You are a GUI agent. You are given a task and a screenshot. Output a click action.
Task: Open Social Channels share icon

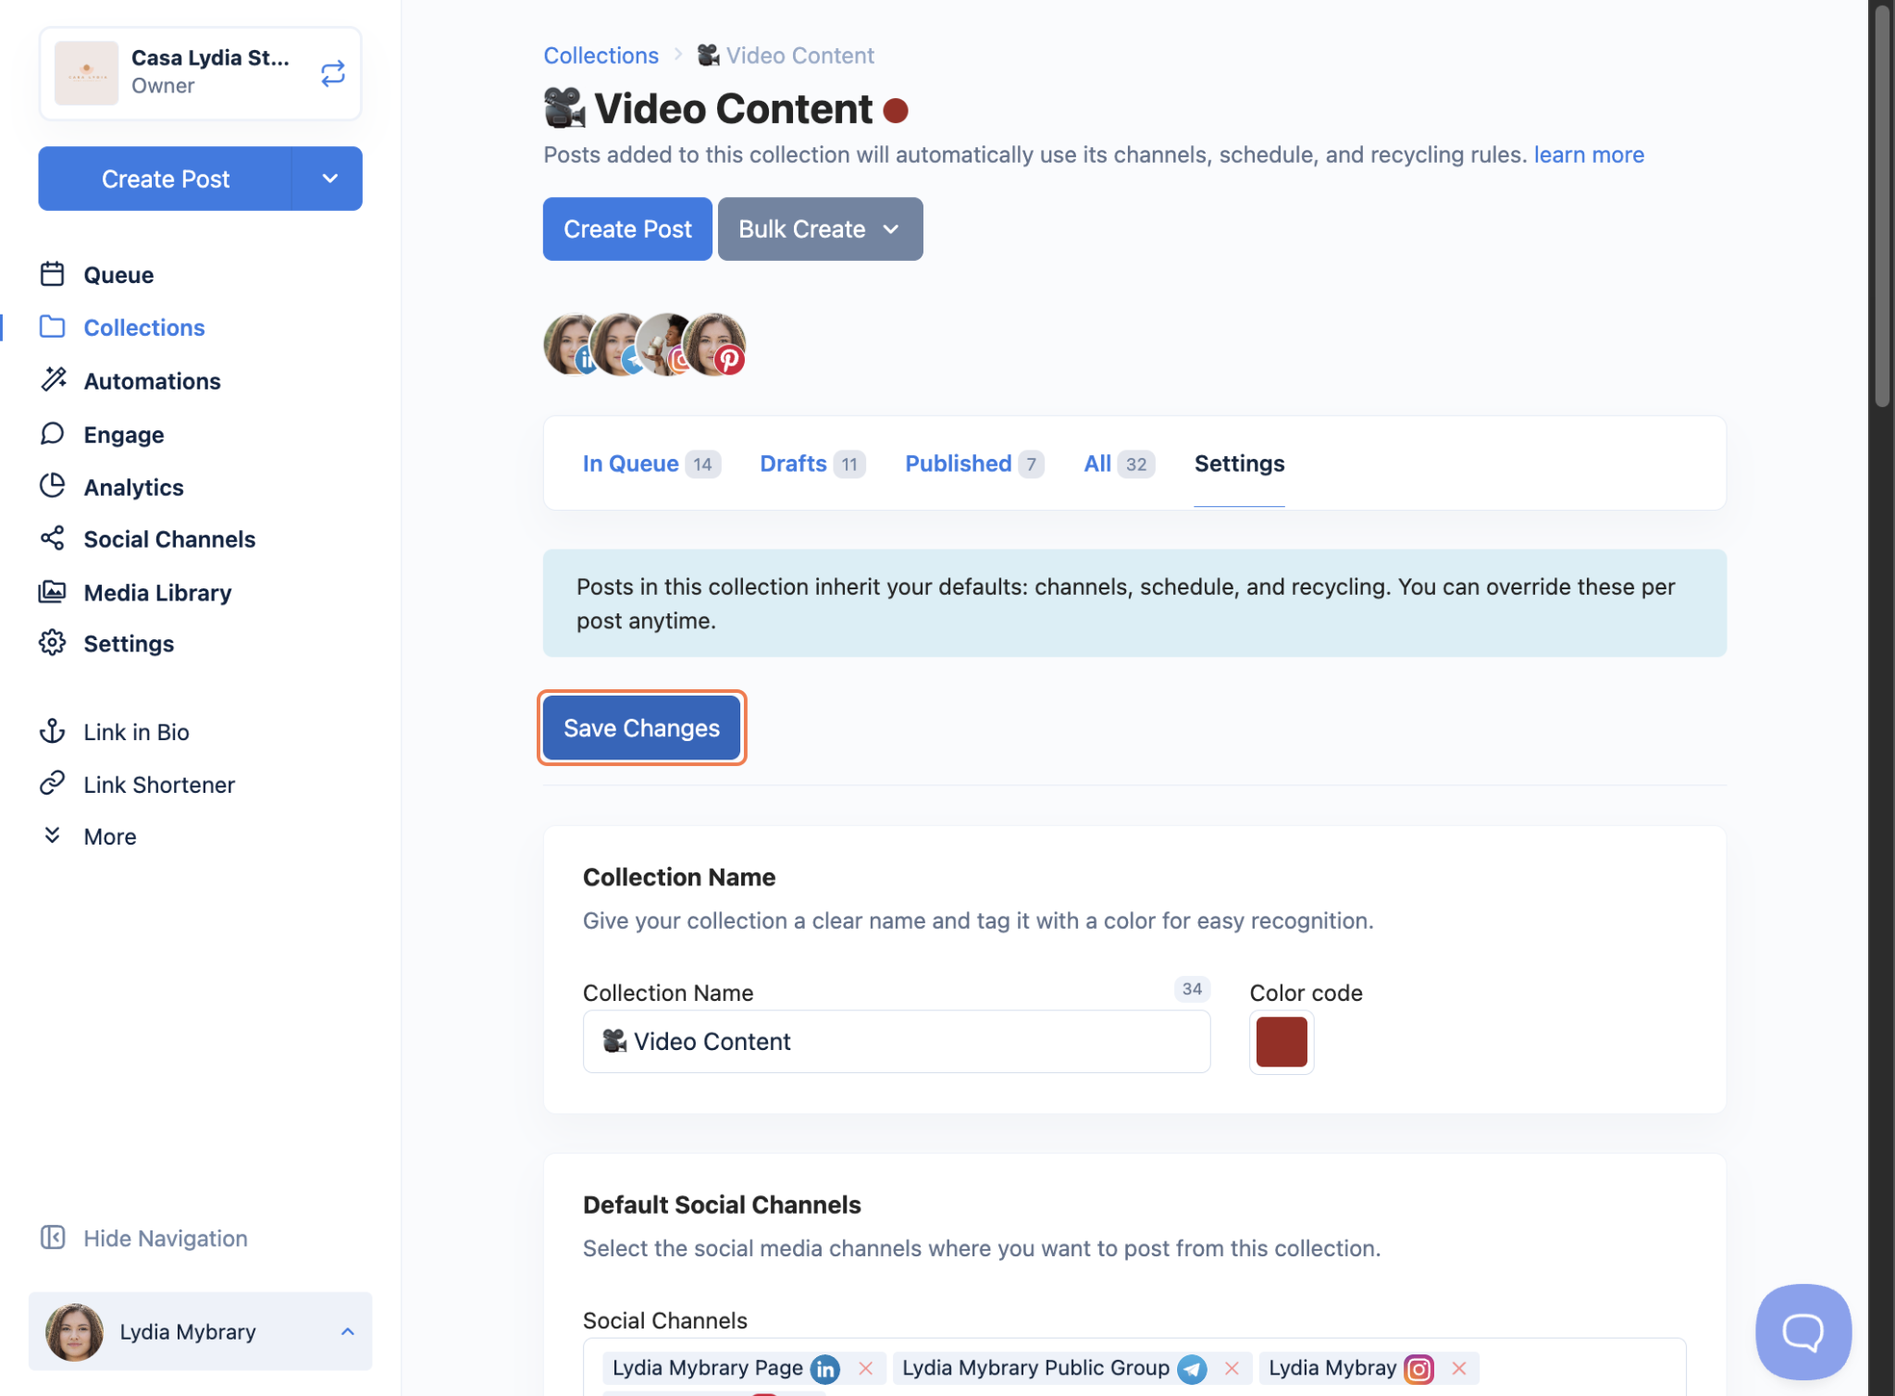(53, 538)
